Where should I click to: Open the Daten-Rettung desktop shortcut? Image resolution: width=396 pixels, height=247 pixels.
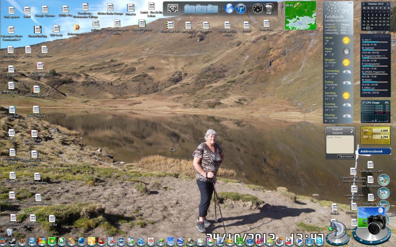pos(36,112)
